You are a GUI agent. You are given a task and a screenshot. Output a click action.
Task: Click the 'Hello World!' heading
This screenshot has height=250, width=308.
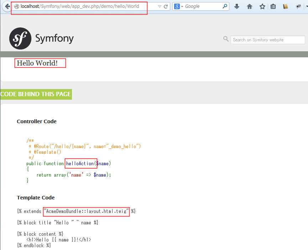coord(37,63)
